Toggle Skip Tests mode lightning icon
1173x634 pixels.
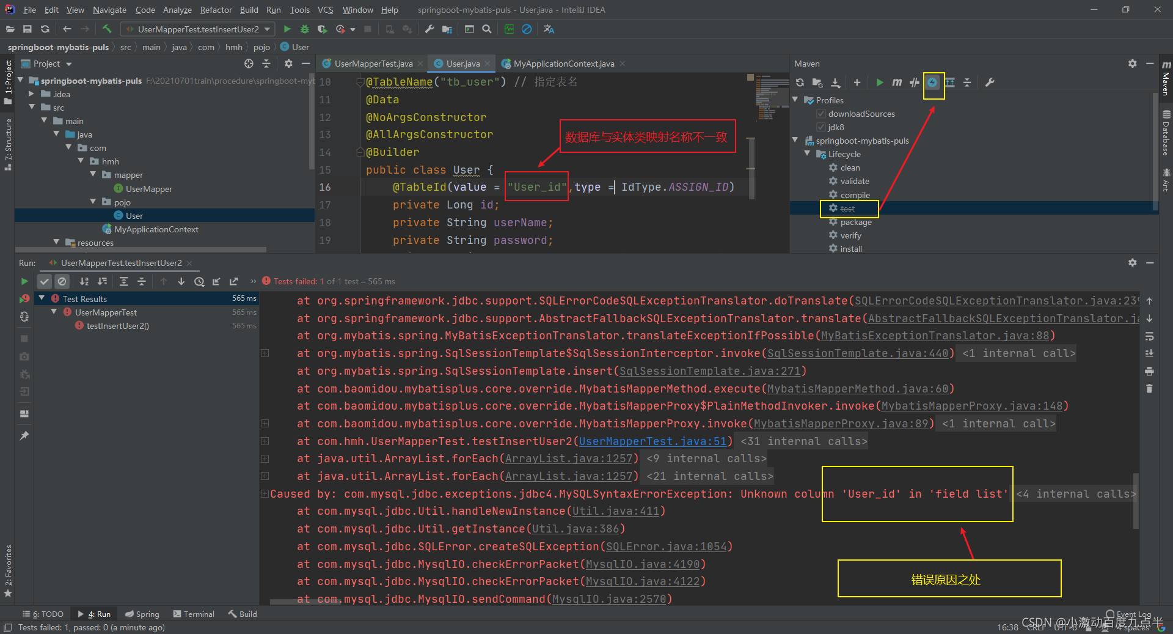pos(932,83)
